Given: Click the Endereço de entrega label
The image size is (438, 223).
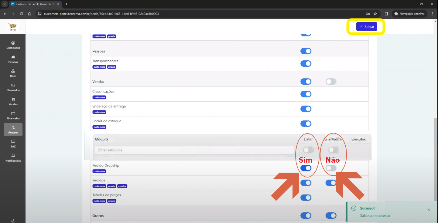Looking at the screenshot, I should [x=109, y=106].
